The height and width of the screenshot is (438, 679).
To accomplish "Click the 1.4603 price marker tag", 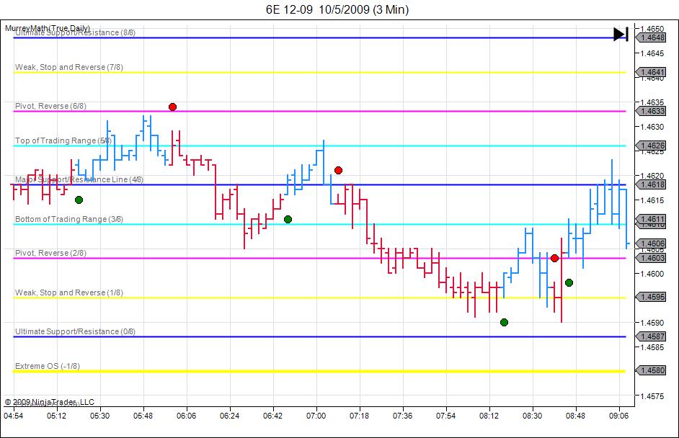I will (x=651, y=258).
